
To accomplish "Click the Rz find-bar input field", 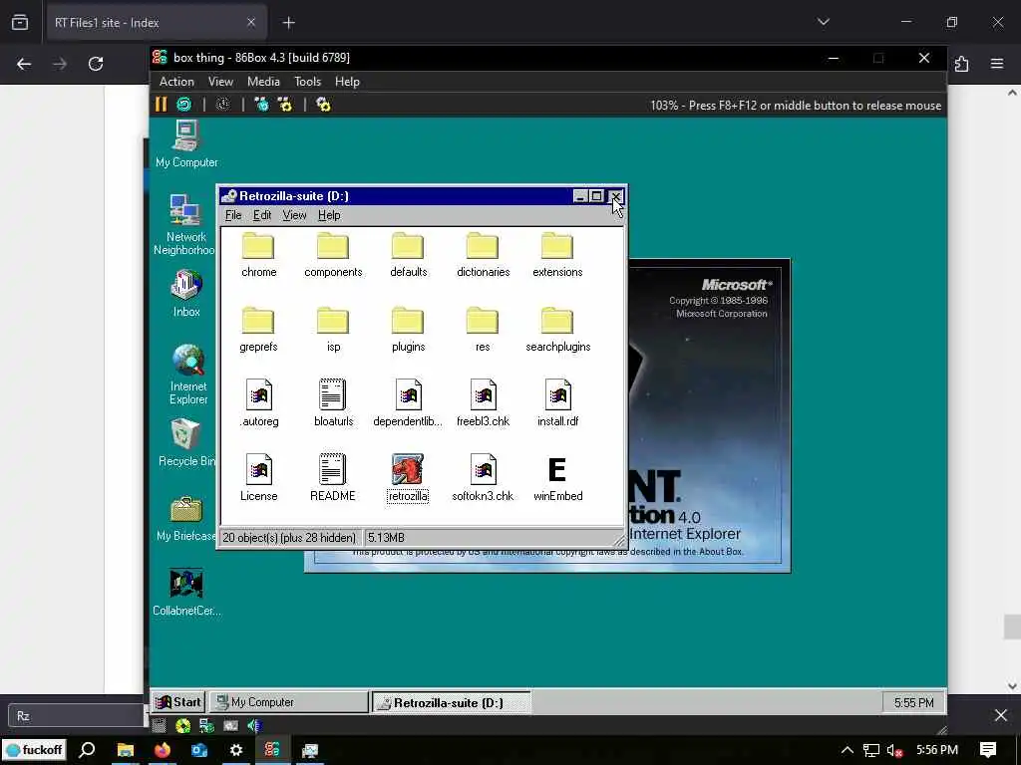I will [x=76, y=715].
